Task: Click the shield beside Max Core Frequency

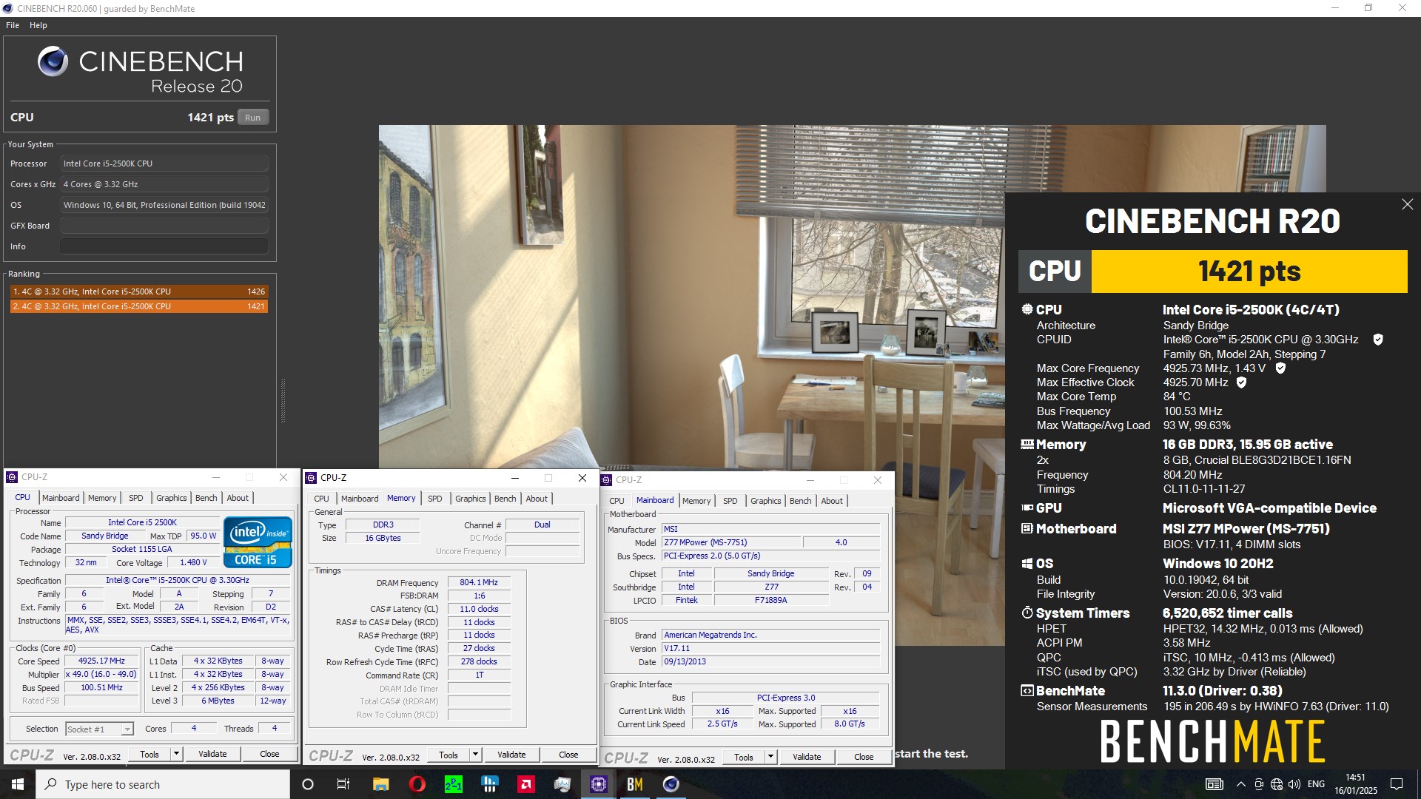Action: point(1280,368)
